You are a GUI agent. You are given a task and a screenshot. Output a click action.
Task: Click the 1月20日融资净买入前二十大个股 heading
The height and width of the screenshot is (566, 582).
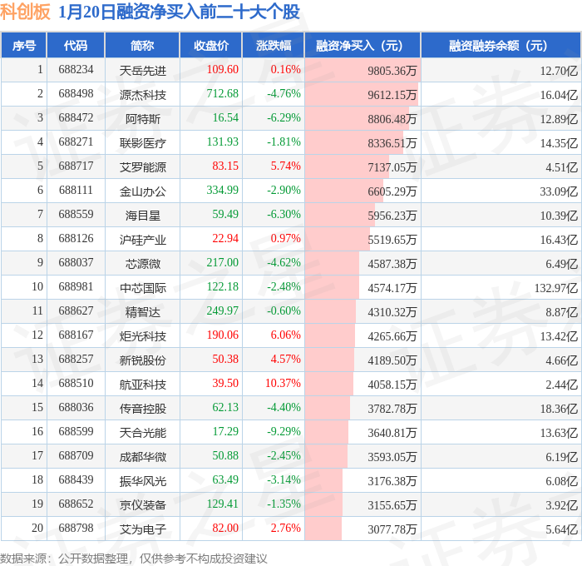pos(179,12)
